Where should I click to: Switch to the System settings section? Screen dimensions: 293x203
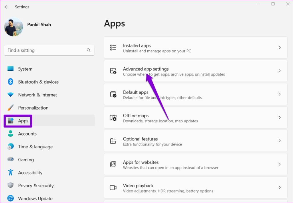tap(25, 69)
